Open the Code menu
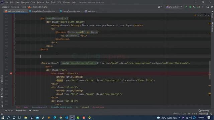 click(33, 2)
